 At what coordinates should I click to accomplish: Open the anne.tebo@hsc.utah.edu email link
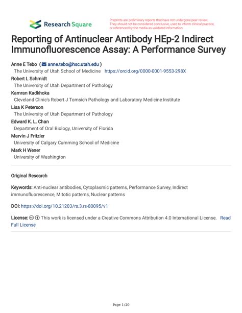tap(73, 64)
